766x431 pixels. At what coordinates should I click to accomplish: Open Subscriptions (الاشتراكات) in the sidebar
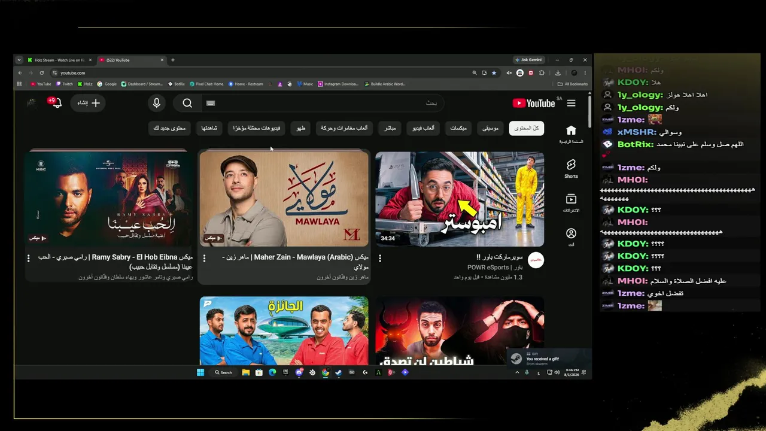pyautogui.click(x=571, y=202)
